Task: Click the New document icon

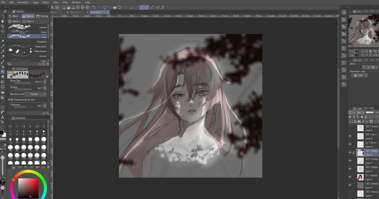Action: 64,7
